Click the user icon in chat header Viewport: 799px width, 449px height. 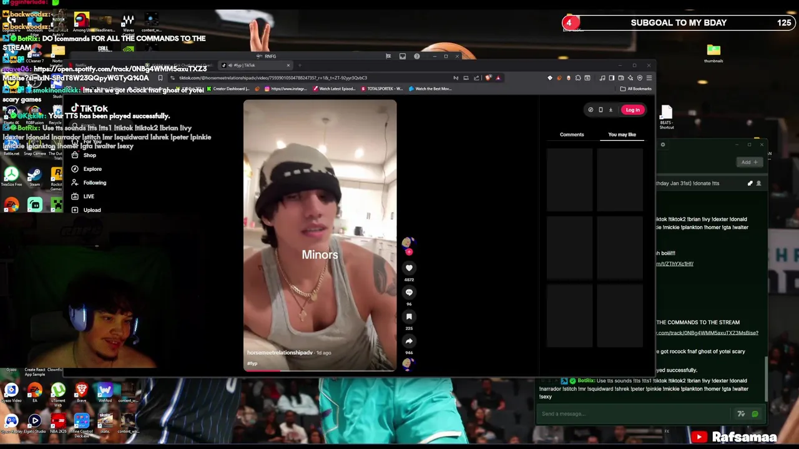[x=758, y=183]
